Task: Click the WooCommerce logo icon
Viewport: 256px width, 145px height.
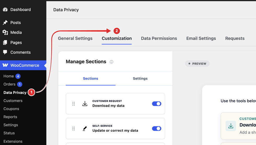Action: click(5, 65)
